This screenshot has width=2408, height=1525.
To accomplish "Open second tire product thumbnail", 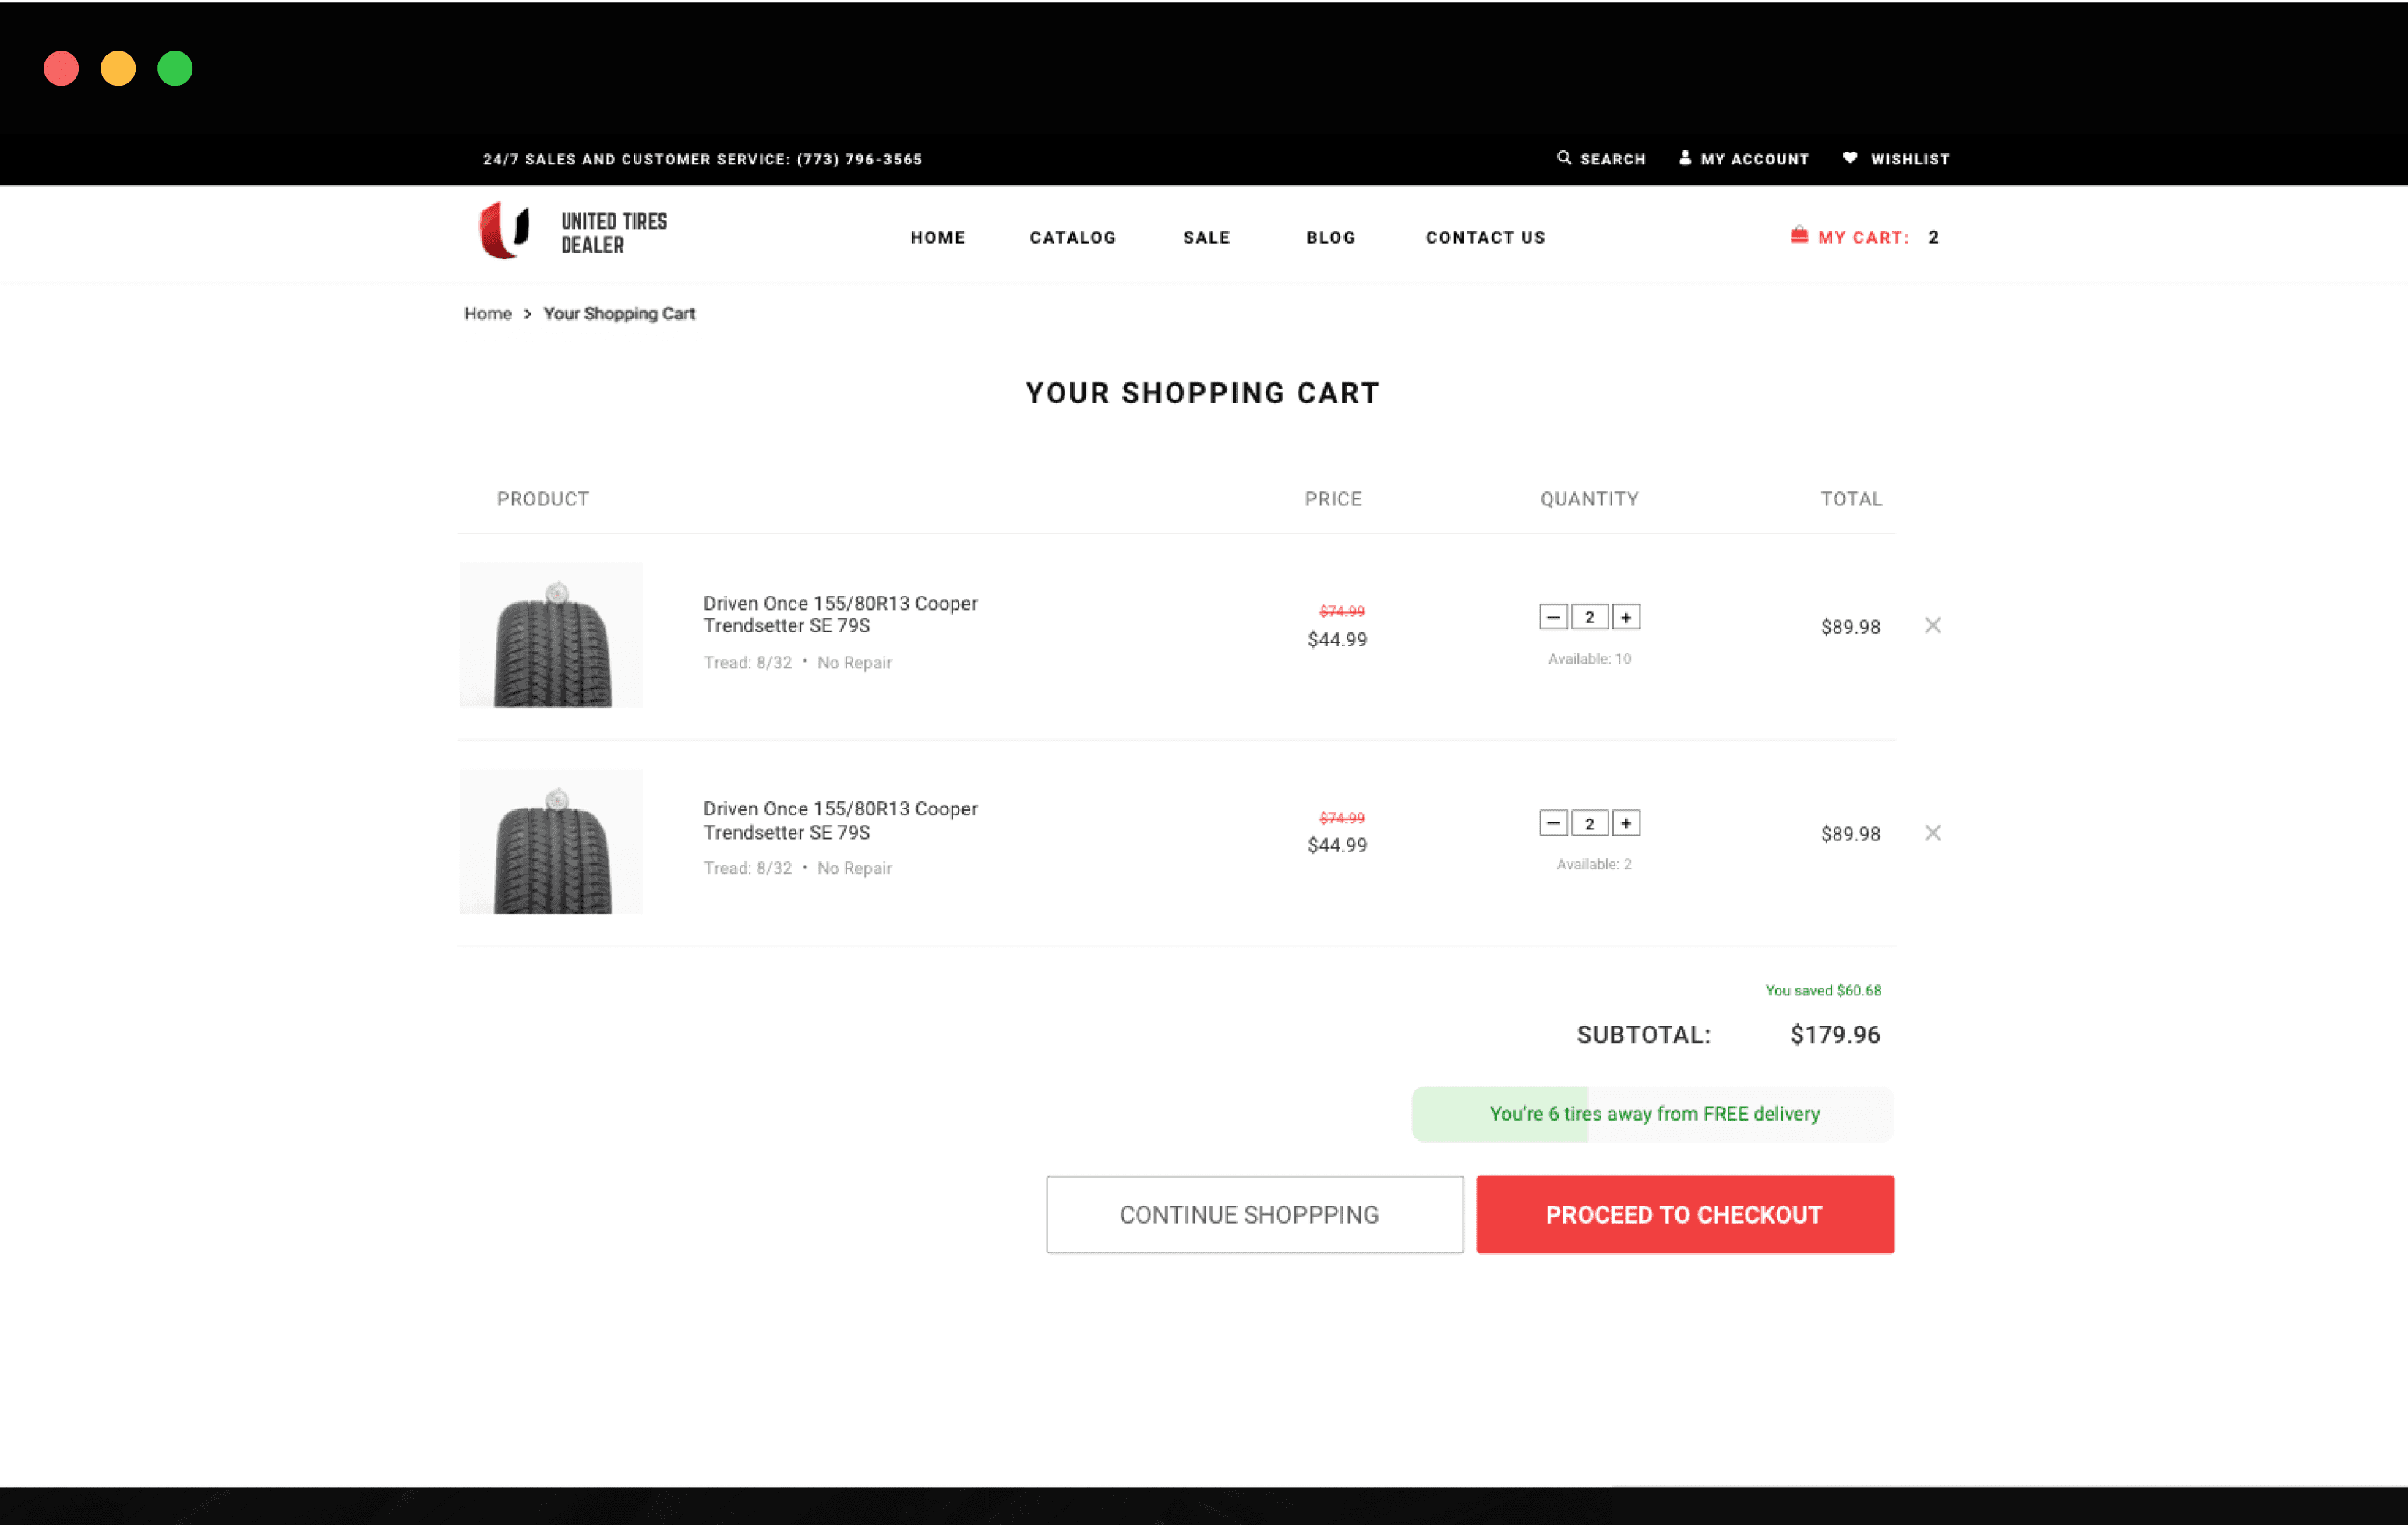I will click(551, 841).
